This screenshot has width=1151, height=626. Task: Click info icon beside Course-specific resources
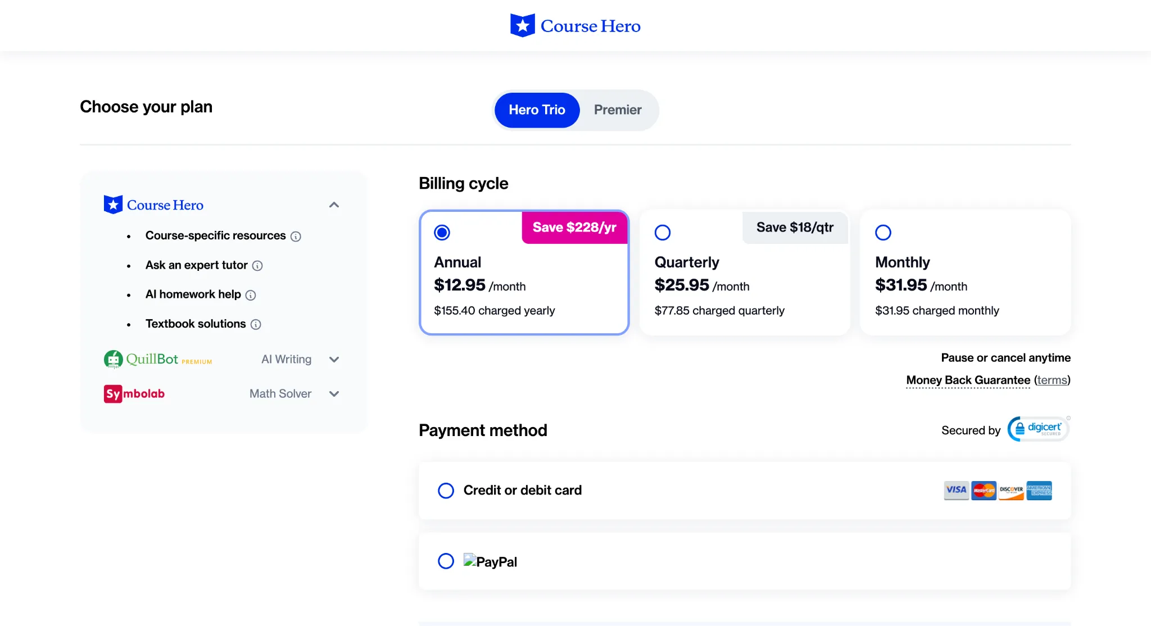pyautogui.click(x=296, y=237)
